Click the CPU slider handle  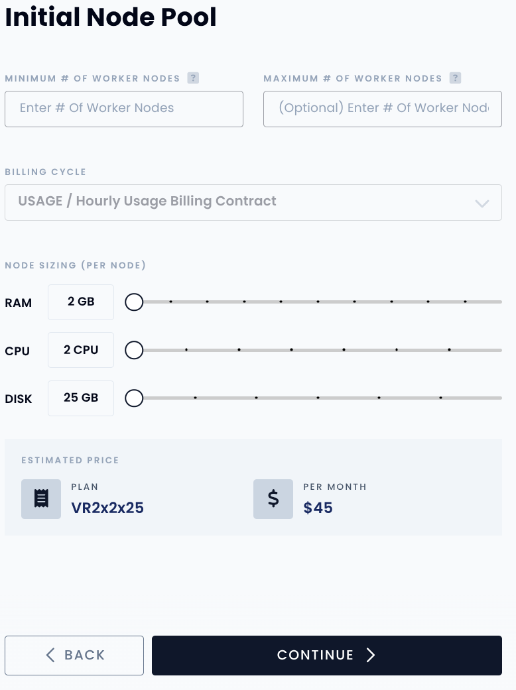tap(134, 350)
